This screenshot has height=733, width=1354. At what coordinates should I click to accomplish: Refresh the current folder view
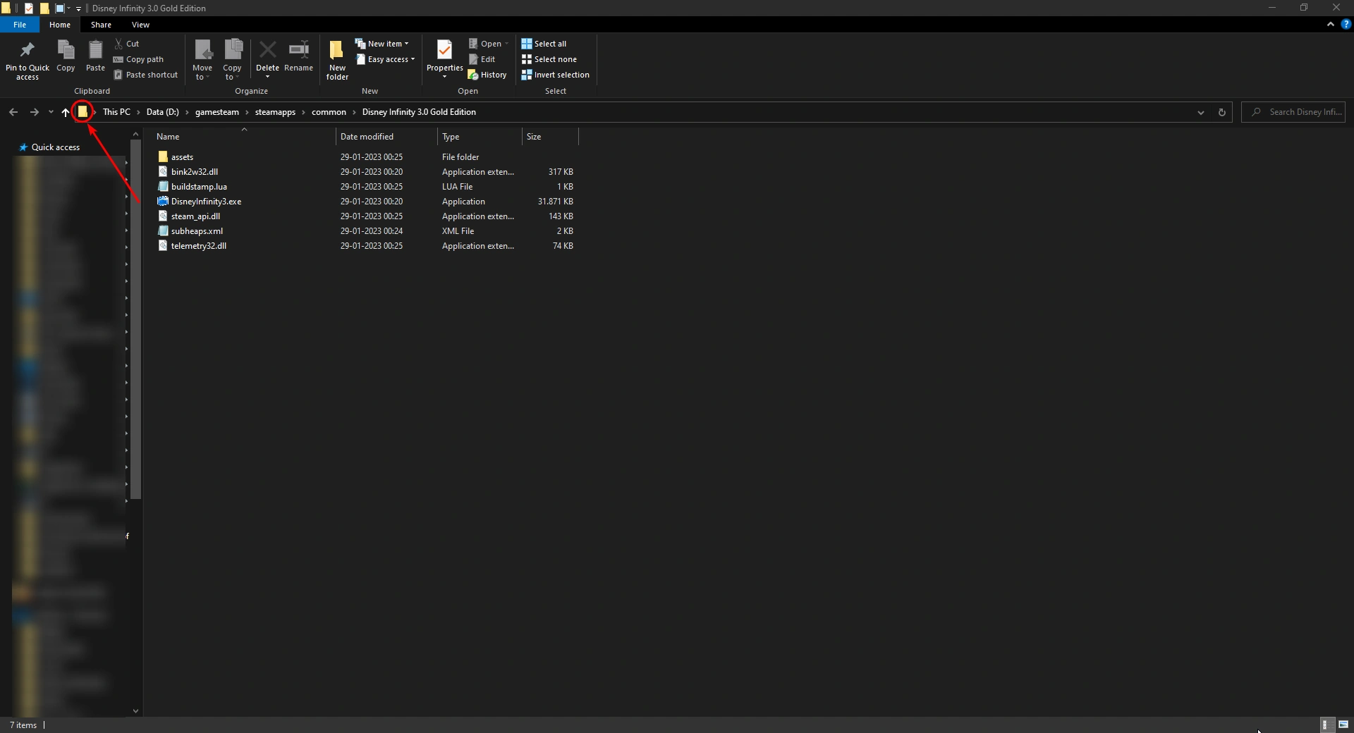1222,112
